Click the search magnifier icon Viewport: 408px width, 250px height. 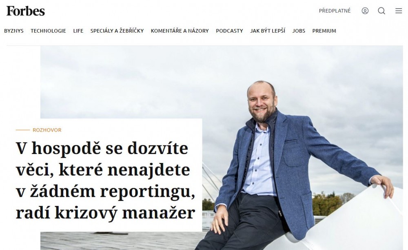point(381,11)
